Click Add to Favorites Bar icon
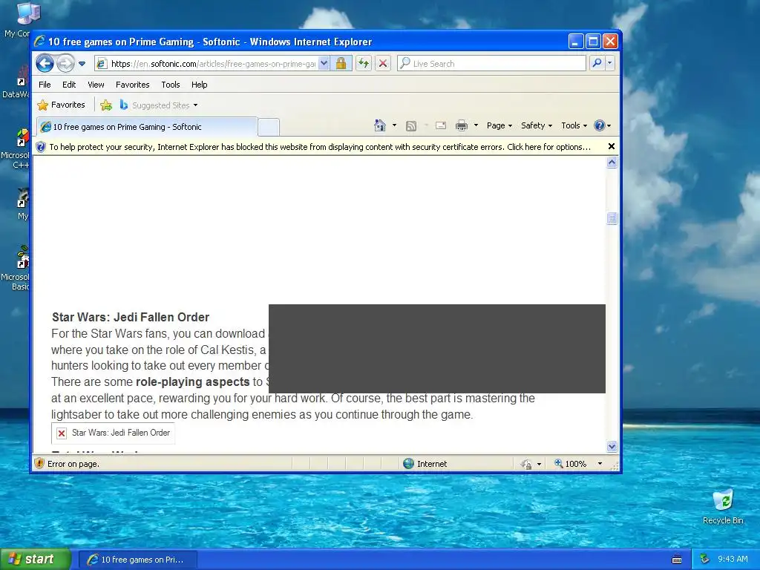Viewport: 760px width, 570px height. 105,105
